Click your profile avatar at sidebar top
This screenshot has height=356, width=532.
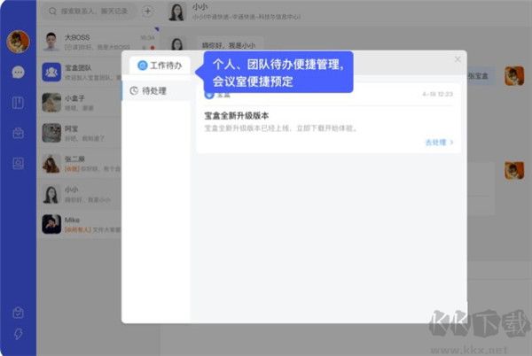point(18,41)
